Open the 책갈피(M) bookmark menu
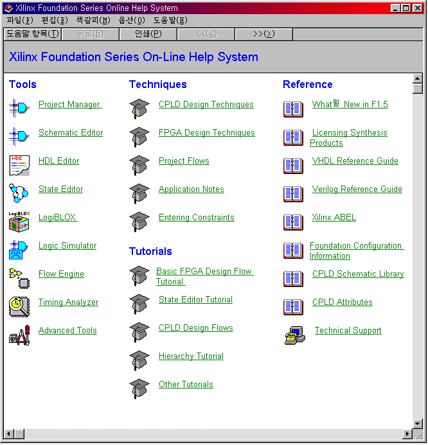Viewport: 428px width, 445px height. pos(93,21)
